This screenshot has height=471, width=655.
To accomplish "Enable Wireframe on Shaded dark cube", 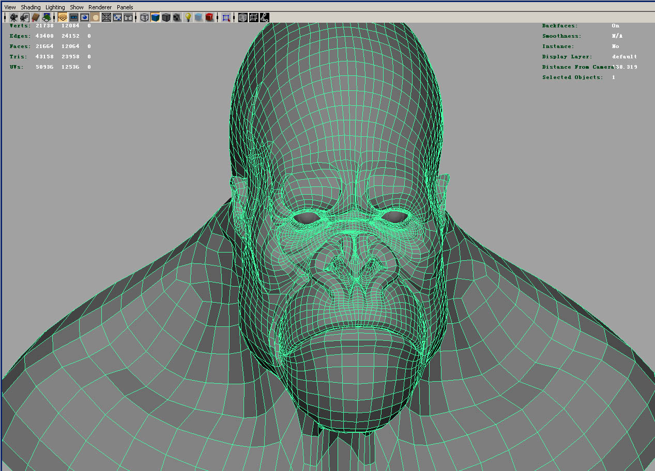I will (x=166, y=18).
